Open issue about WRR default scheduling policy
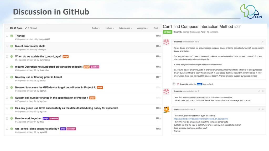Screen dimensions: 269x151 (66, 108)
